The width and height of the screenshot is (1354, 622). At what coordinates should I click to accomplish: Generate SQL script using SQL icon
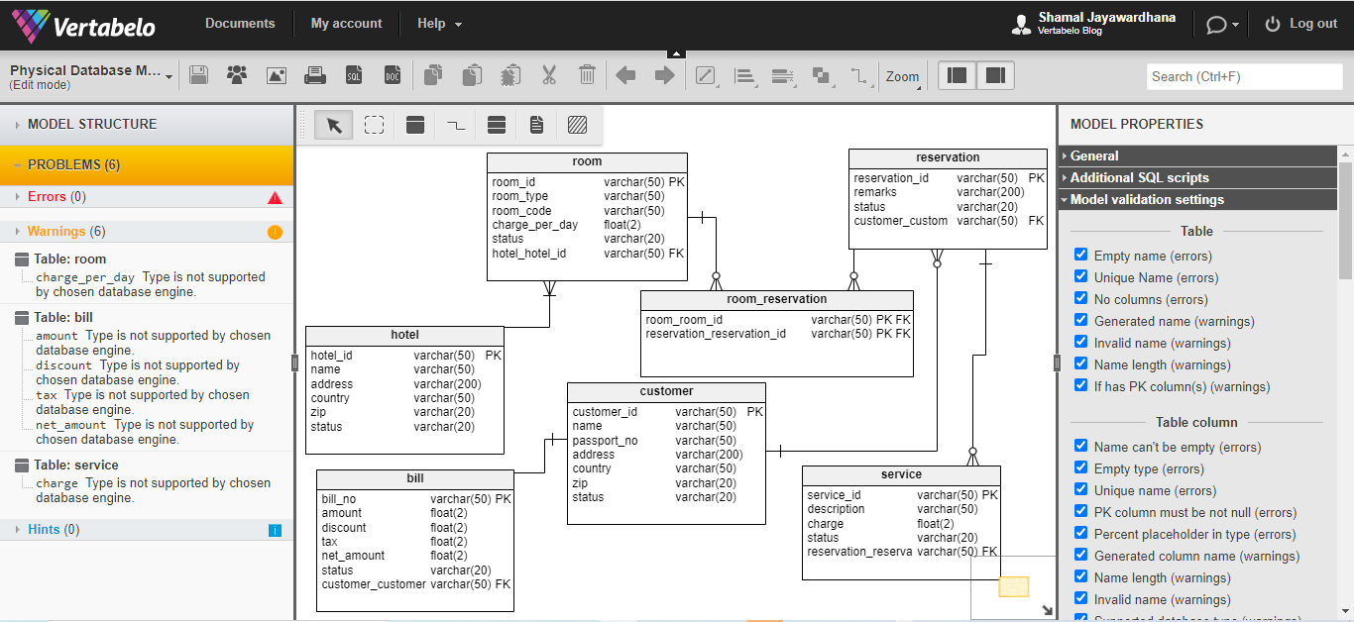(x=354, y=75)
